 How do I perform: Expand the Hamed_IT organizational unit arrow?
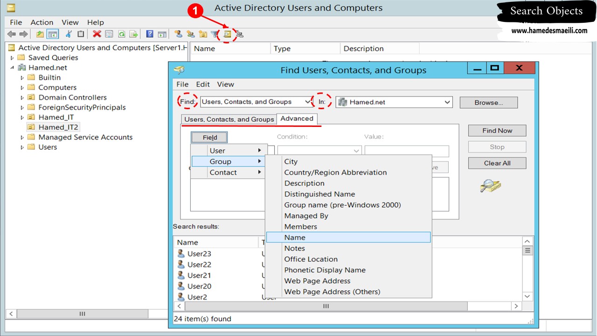[22, 117]
